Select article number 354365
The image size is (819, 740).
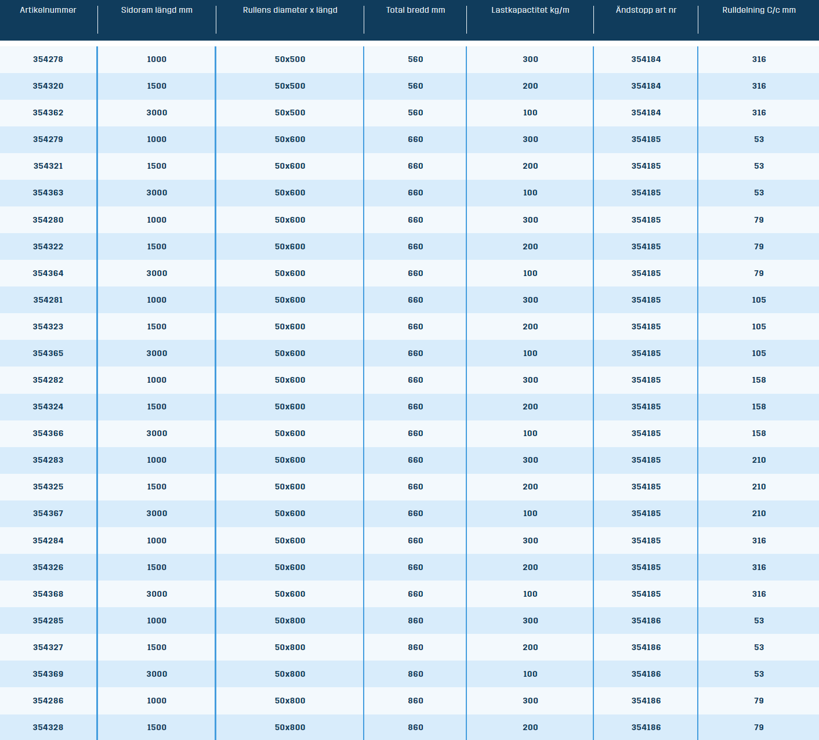coord(48,353)
